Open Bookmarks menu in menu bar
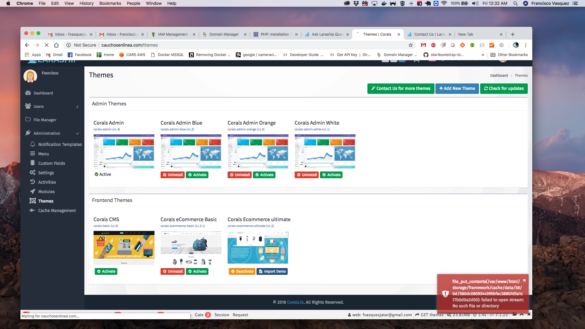 (x=110, y=3)
